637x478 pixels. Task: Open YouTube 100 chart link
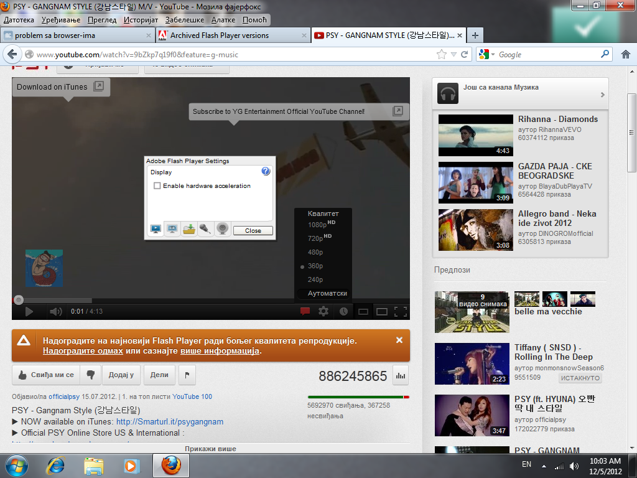[192, 396]
